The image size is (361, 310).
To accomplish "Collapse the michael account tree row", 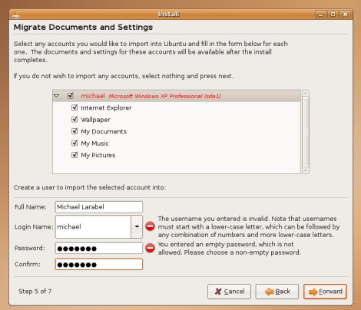I will (x=57, y=96).
